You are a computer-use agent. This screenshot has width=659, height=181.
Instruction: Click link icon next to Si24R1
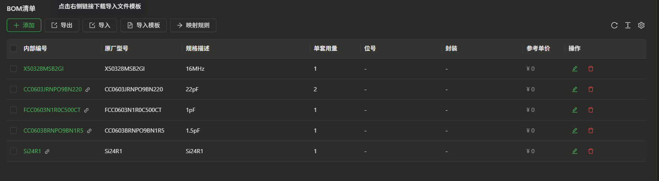tap(47, 151)
